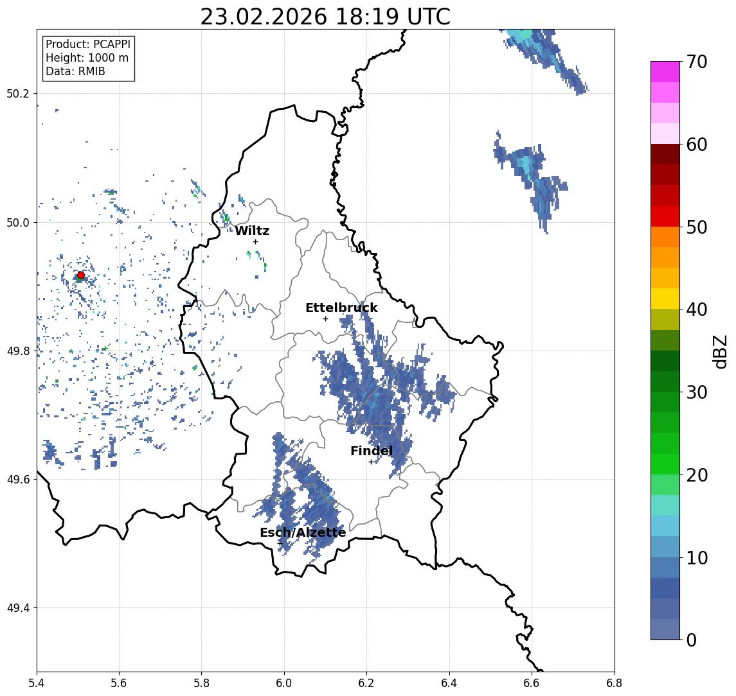
Task: Click the 6.8 longitude axis label
Action: [x=614, y=683]
